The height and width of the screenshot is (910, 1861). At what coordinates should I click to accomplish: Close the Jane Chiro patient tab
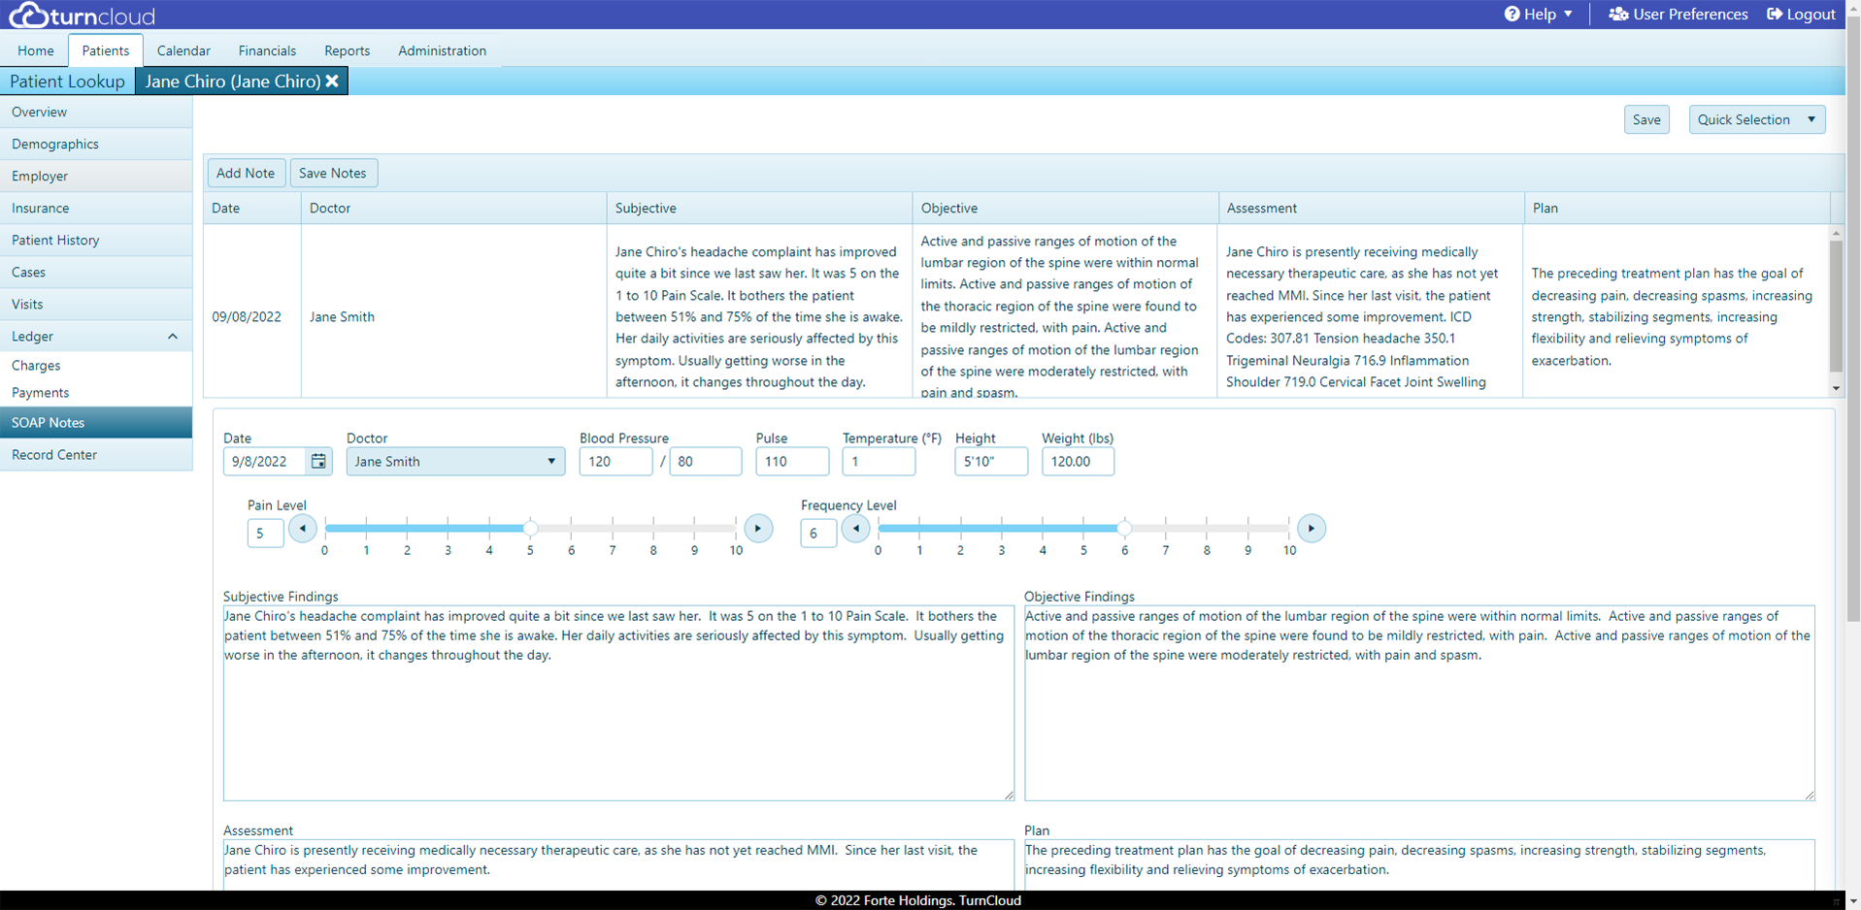pos(332,81)
